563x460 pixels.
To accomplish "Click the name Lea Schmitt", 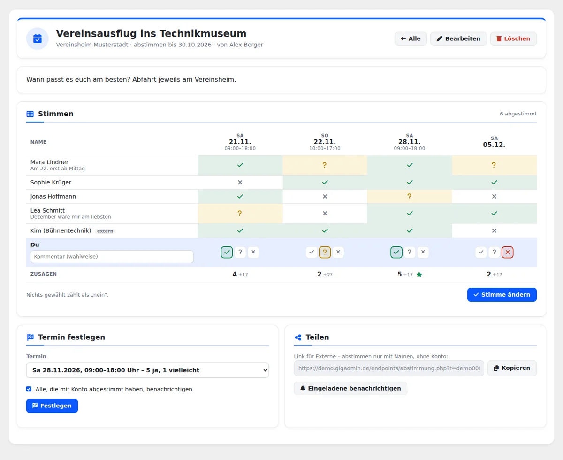I will (47, 210).
